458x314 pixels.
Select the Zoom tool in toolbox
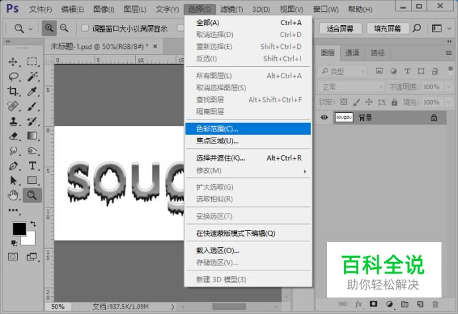[32, 195]
